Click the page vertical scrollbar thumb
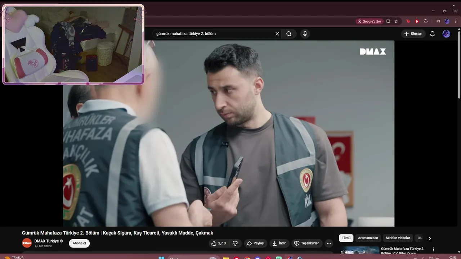Viewport: 461px width, 259px height. (459, 65)
